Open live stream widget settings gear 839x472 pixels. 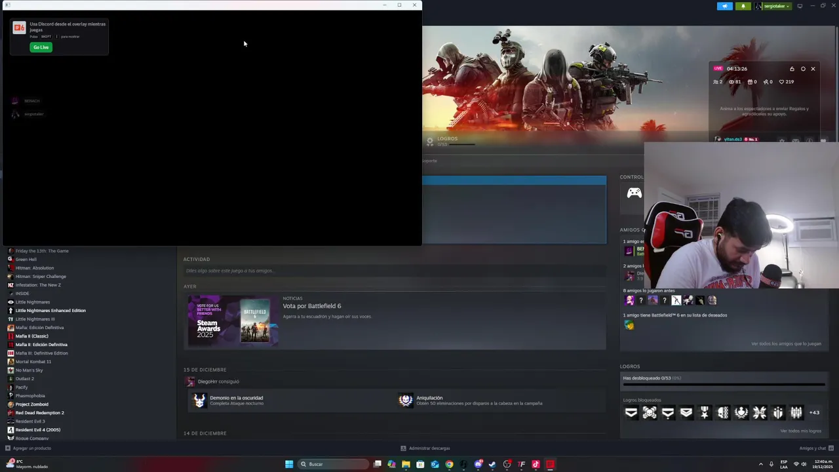(x=803, y=69)
